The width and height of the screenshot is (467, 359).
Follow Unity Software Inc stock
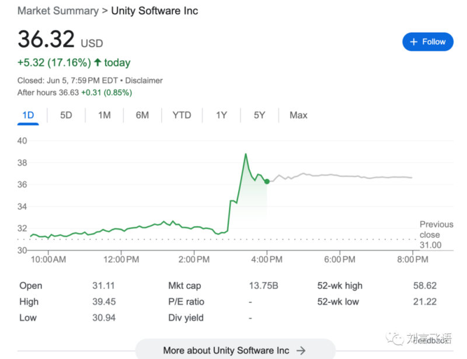(428, 42)
